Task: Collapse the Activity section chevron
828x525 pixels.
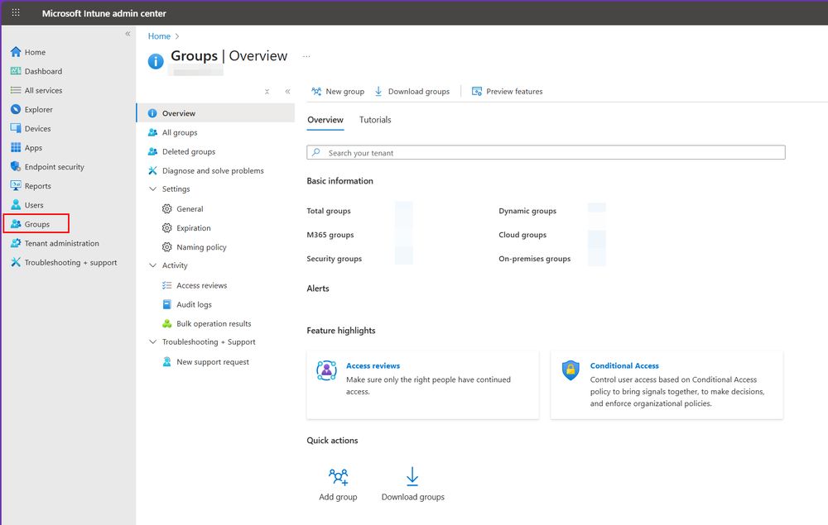Action: [152, 265]
